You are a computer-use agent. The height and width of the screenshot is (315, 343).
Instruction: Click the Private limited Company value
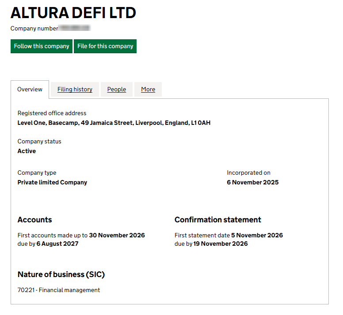[x=52, y=182]
